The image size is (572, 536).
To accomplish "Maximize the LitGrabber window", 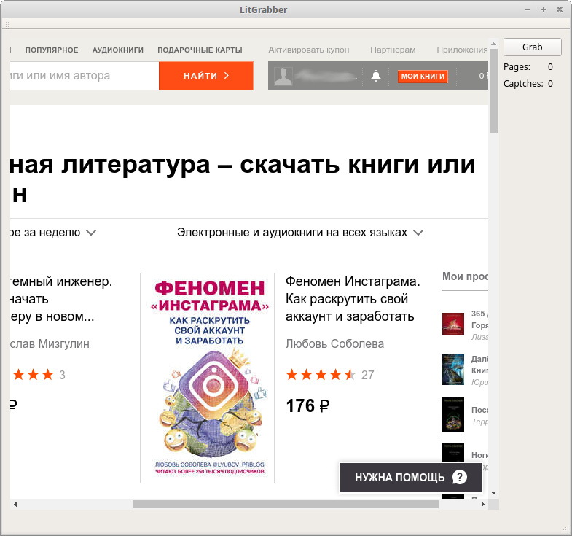I will [x=544, y=9].
